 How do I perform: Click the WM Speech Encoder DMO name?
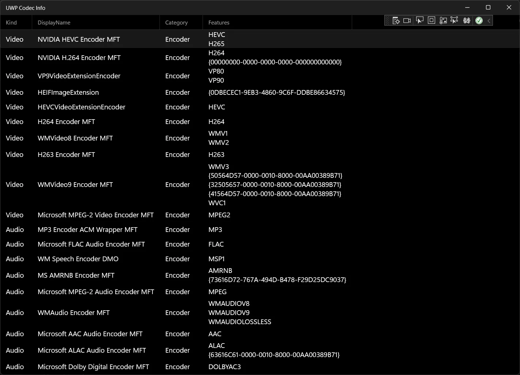click(78, 259)
